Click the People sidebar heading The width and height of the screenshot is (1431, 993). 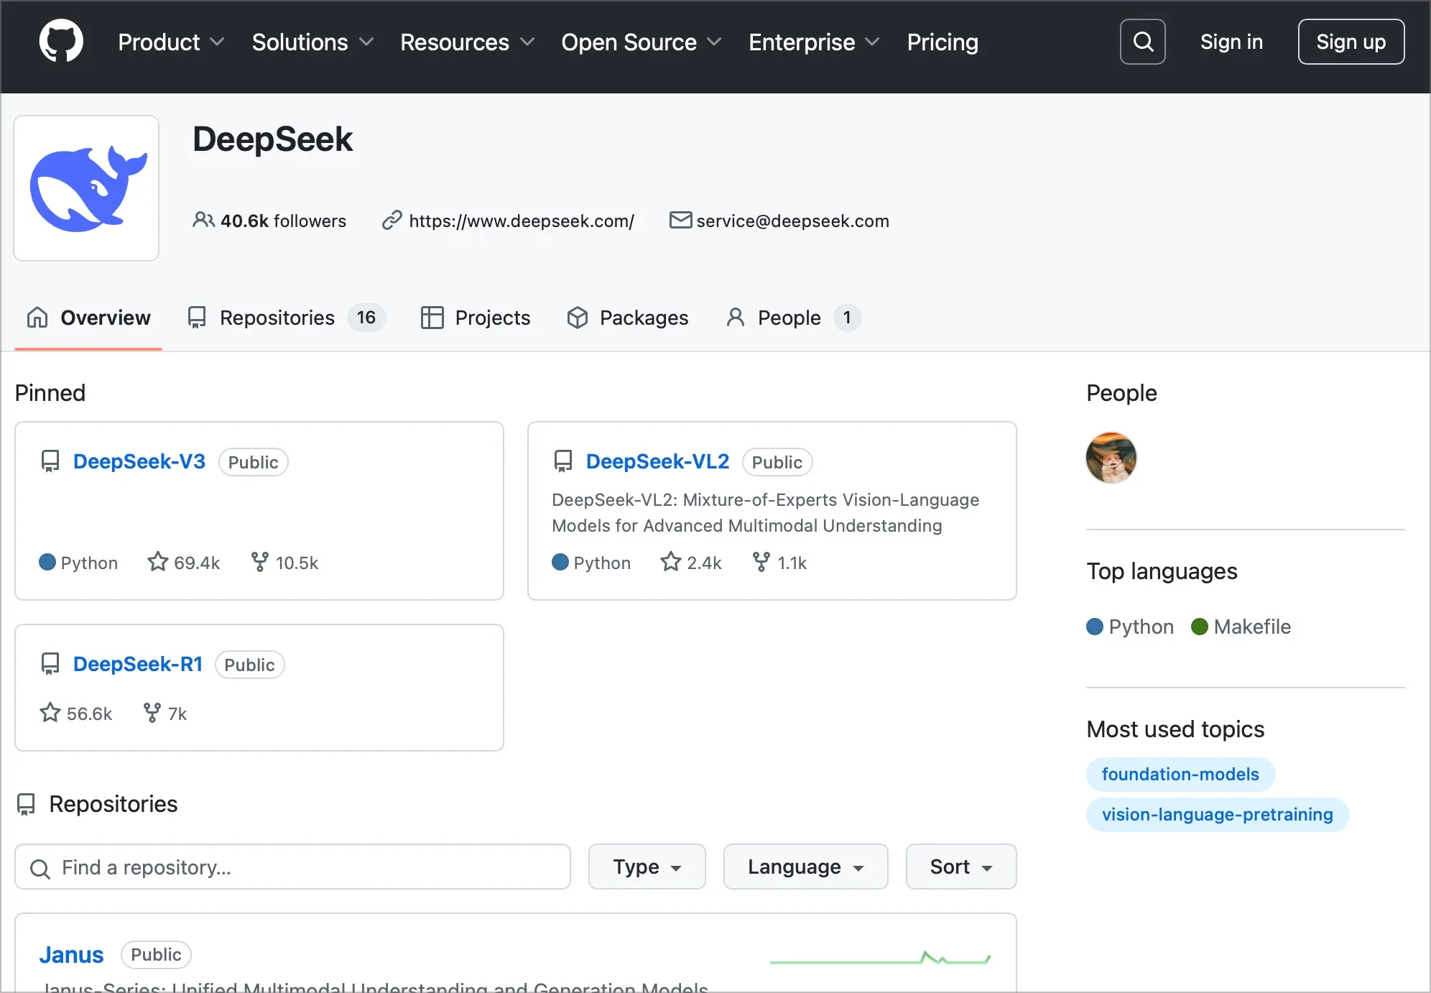click(1121, 393)
